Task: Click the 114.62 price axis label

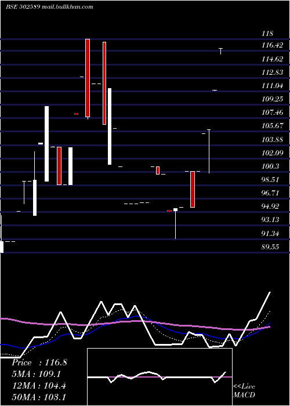Action: pos(273,59)
